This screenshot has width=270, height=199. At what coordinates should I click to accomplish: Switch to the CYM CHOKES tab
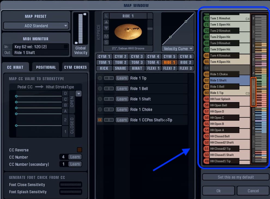pos(75,67)
